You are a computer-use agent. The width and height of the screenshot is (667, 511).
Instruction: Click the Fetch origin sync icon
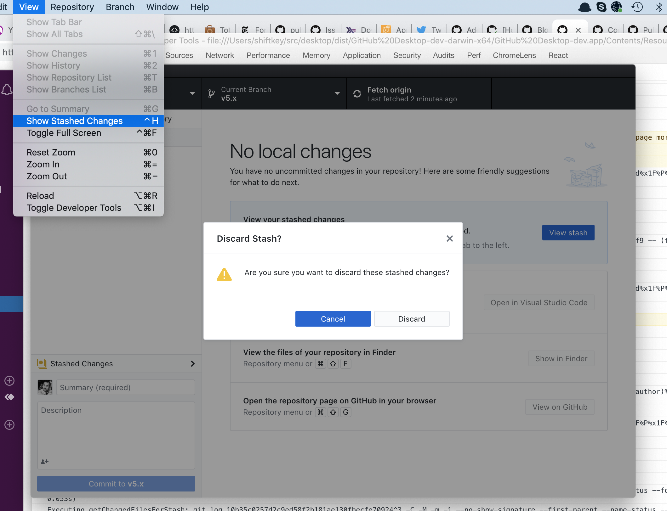pyautogui.click(x=357, y=93)
